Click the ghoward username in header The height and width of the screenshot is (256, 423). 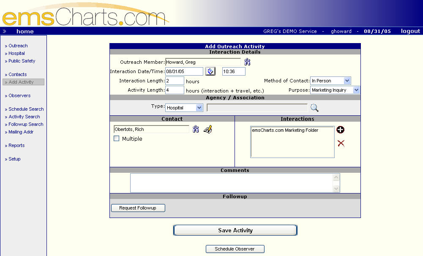tap(341, 31)
